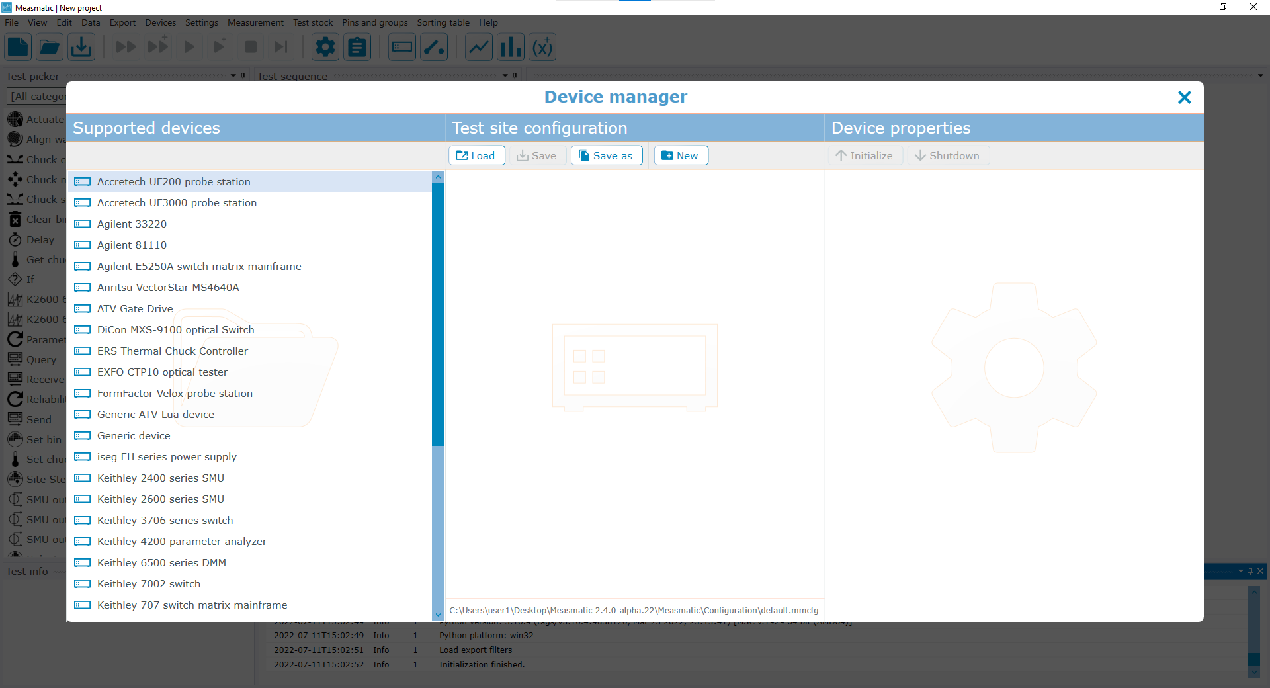Close the Device manager dialog

click(x=1184, y=97)
